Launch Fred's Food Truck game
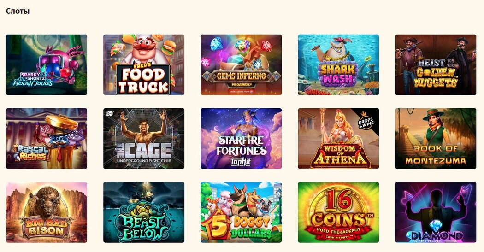The image size is (484, 252). 144,65
